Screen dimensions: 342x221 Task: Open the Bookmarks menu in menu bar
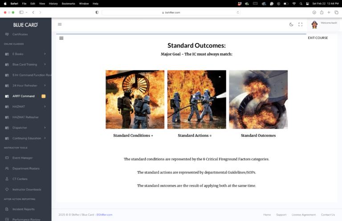click(69, 4)
